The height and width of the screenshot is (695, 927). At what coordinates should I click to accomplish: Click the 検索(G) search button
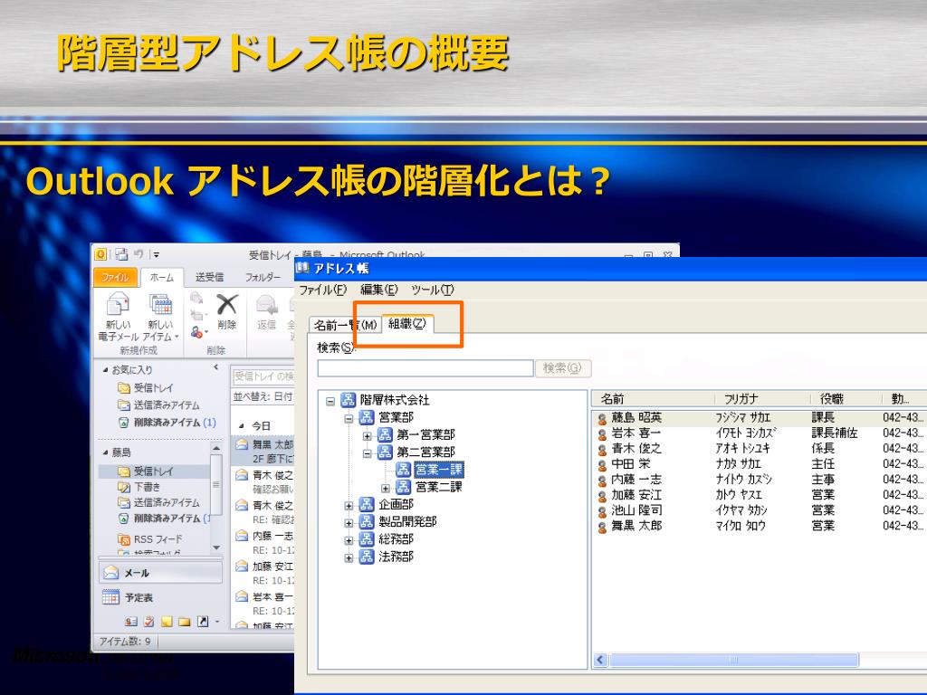pyautogui.click(x=562, y=368)
